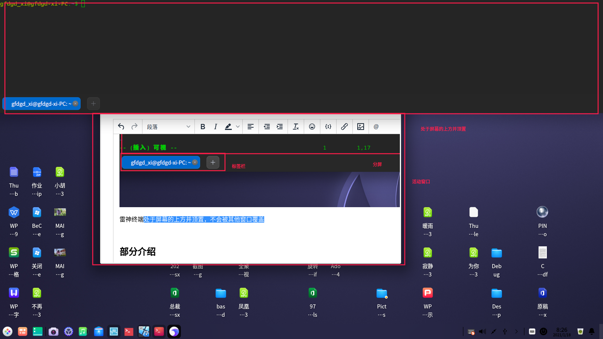Open the 64/7 app icon in the dock
The image size is (603, 339).
click(144, 331)
